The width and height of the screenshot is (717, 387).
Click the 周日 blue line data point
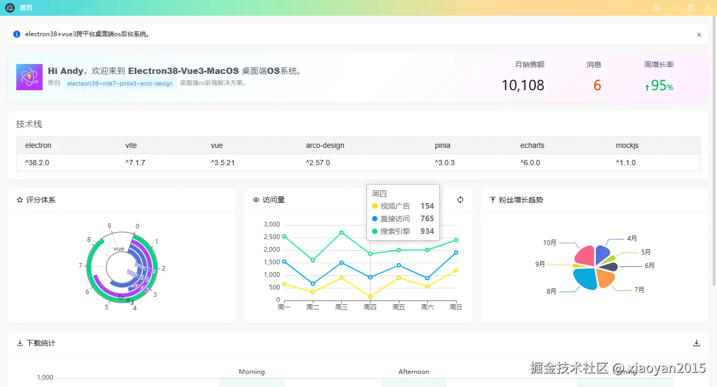(456, 253)
